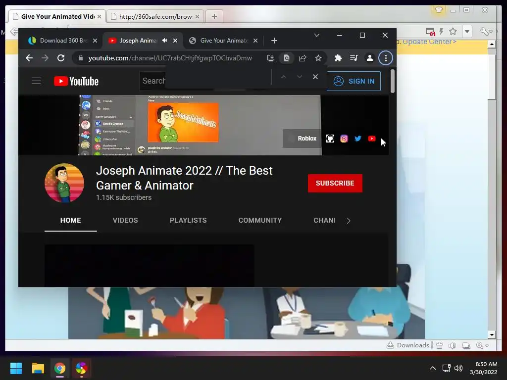
Task: Show more channel tabs with right arrow
Action: point(348,221)
